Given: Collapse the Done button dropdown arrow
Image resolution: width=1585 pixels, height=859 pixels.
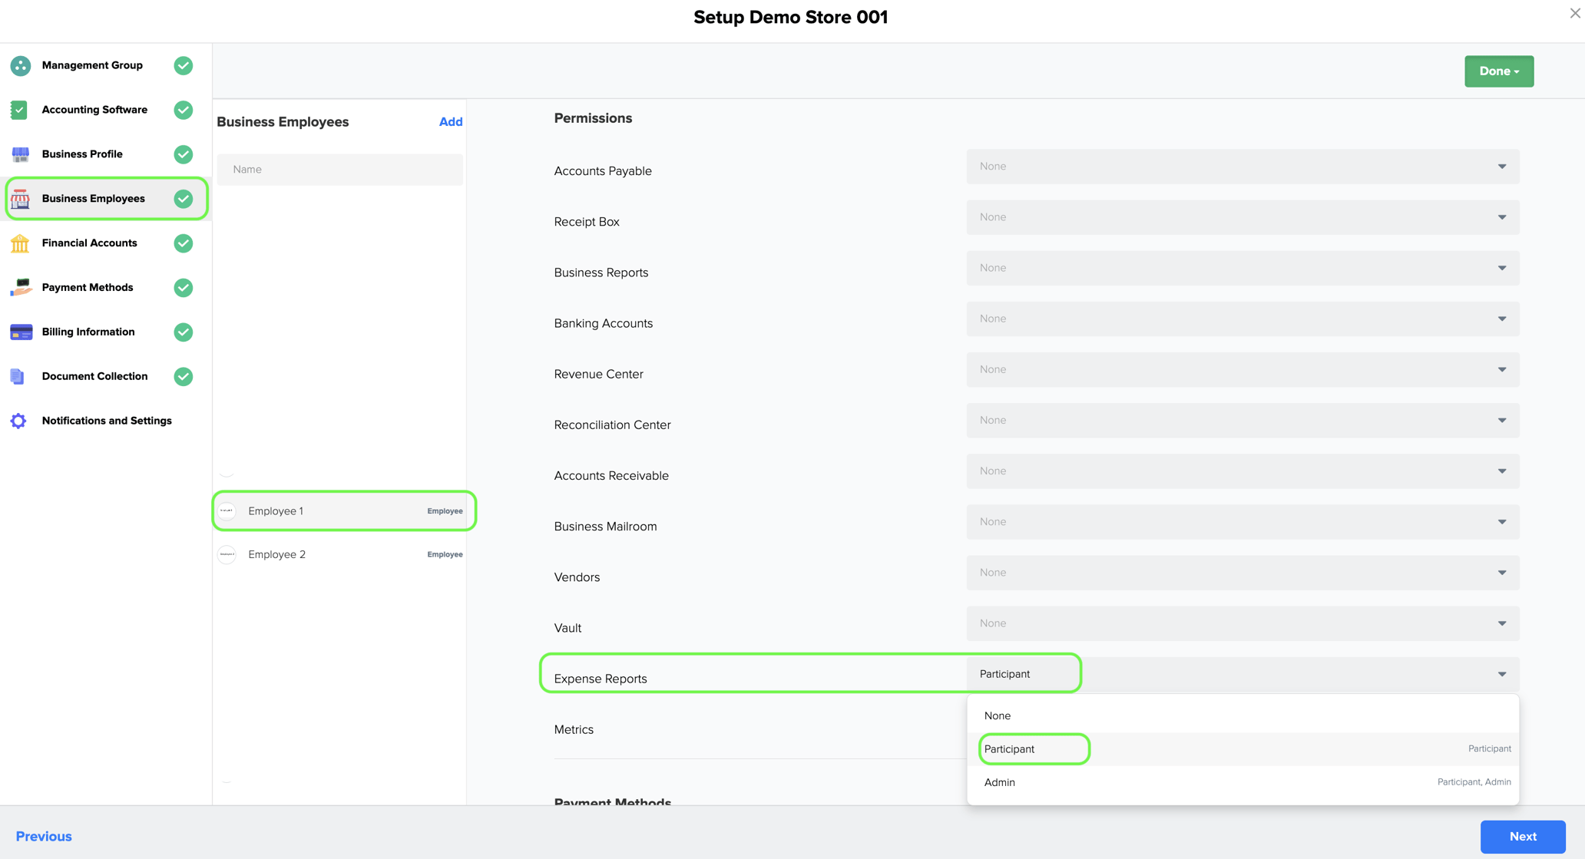Looking at the screenshot, I should tap(1517, 71).
